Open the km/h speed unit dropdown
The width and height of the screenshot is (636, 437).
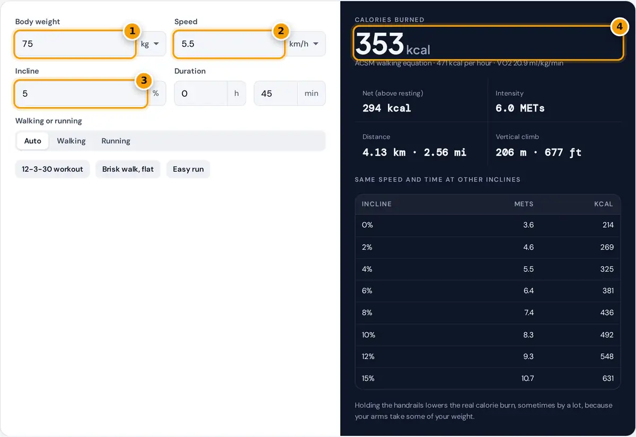[305, 44]
